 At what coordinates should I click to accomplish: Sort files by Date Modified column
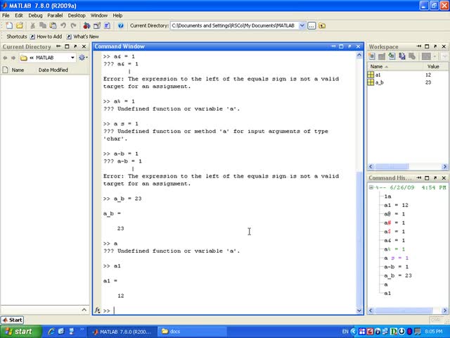click(53, 70)
